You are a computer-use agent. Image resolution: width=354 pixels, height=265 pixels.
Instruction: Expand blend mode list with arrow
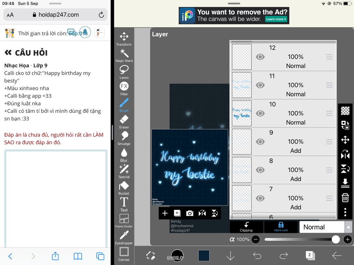click(348, 227)
